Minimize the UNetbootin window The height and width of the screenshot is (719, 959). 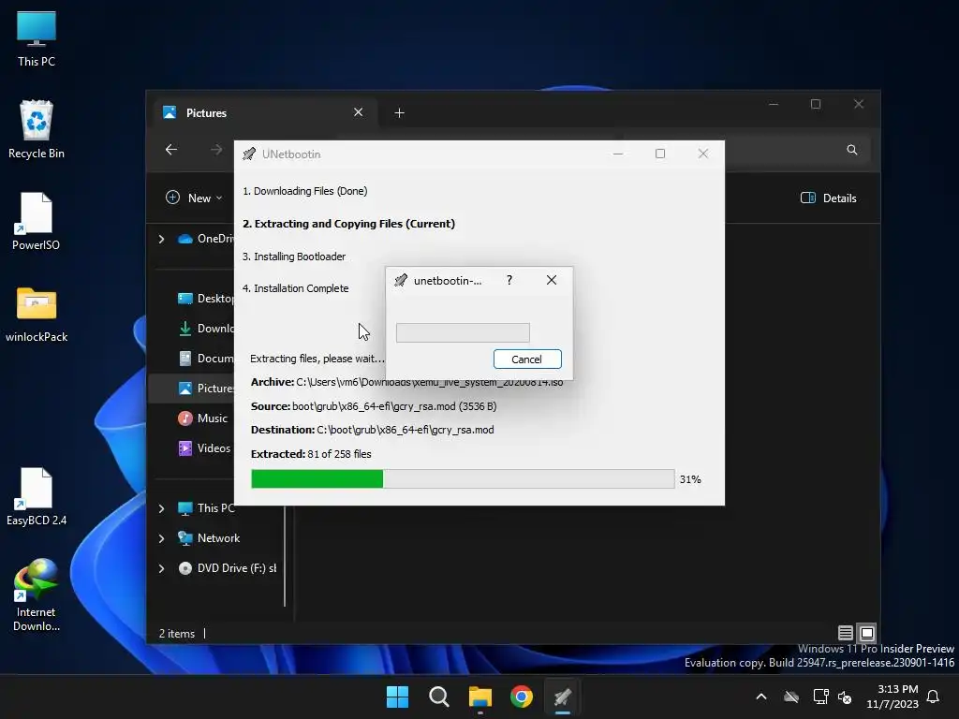point(618,154)
